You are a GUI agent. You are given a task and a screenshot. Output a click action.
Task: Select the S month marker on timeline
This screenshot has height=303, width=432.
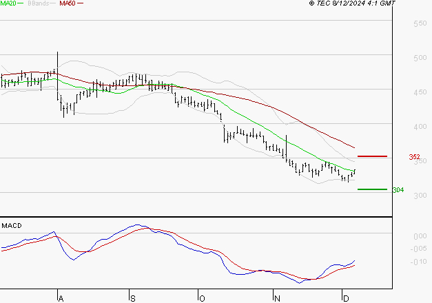[132, 298]
